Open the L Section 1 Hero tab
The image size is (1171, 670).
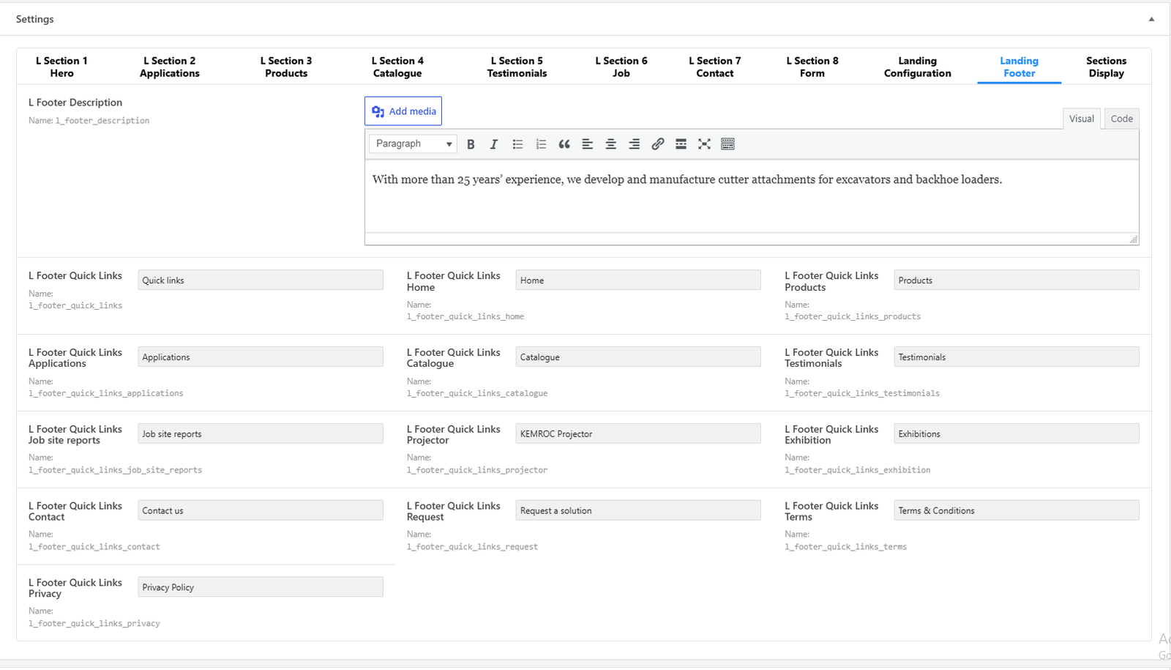[x=61, y=67]
